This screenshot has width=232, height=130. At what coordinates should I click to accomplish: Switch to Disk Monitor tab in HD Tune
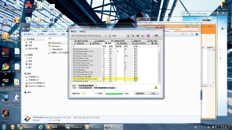100,41
